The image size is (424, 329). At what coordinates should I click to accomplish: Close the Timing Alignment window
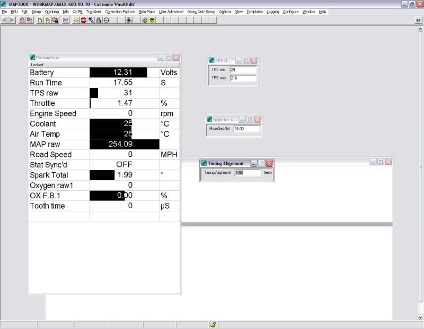pyautogui.click(x=269, y=164)
